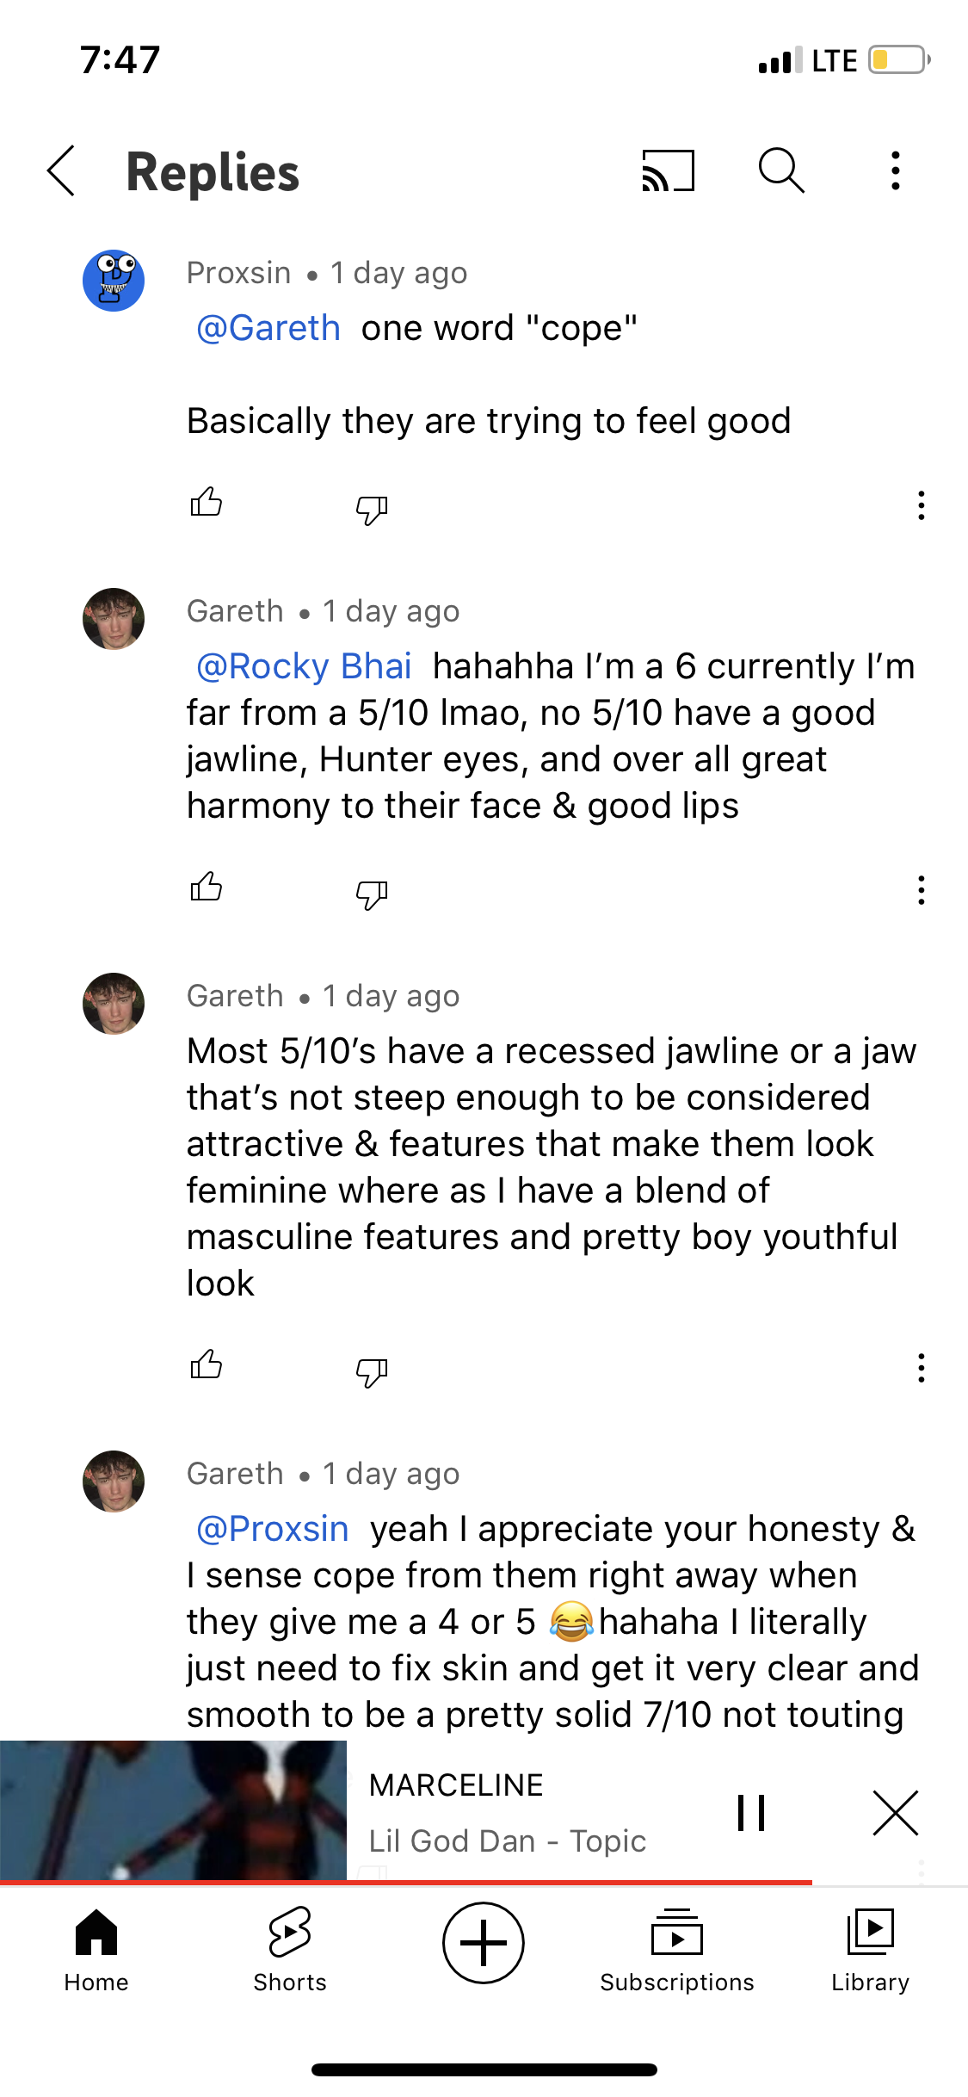Like Gareth's reply to Rocky Bhai
968x2097 pixels.
point(207,888)
